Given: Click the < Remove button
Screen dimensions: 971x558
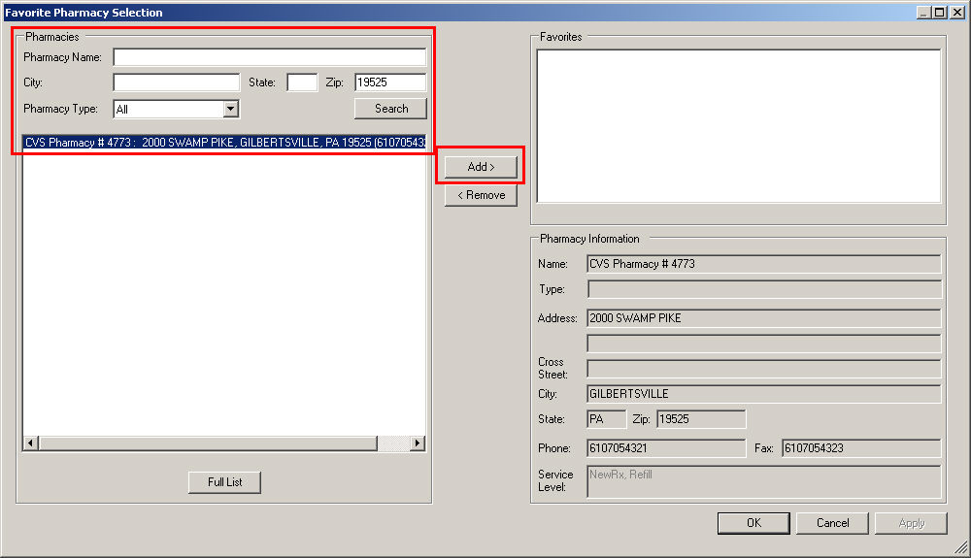Looking at the screenshot, I should pos(481,195).
